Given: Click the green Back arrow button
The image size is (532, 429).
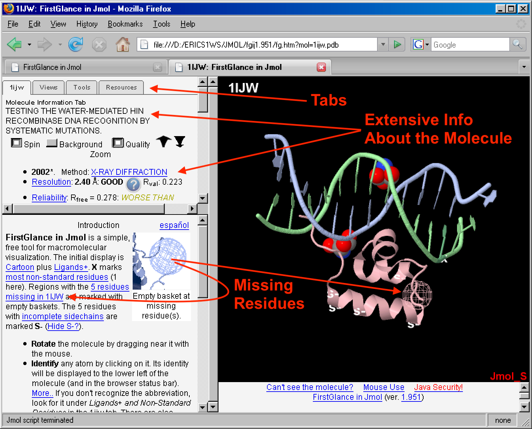Looking at the screenshot, I should point(14,44).
